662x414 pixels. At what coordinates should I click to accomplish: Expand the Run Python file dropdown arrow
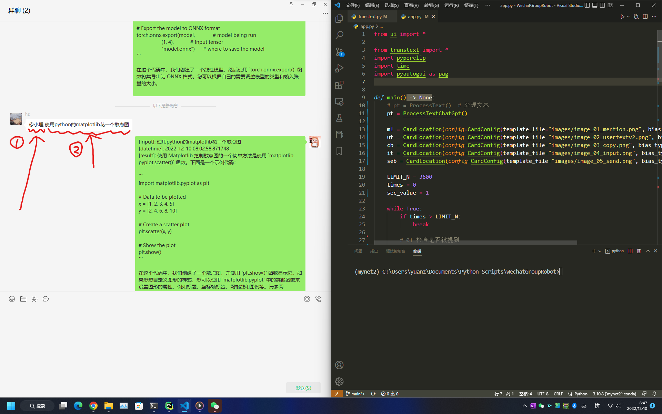[628, 17]
